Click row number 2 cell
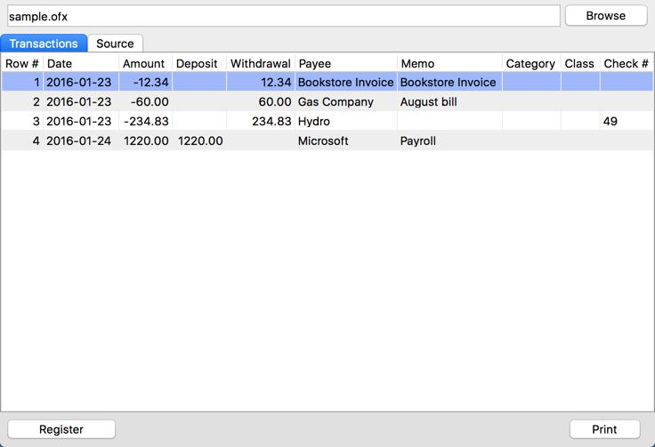This screenshot has width=655, height=447. click(x=22, y=101)
